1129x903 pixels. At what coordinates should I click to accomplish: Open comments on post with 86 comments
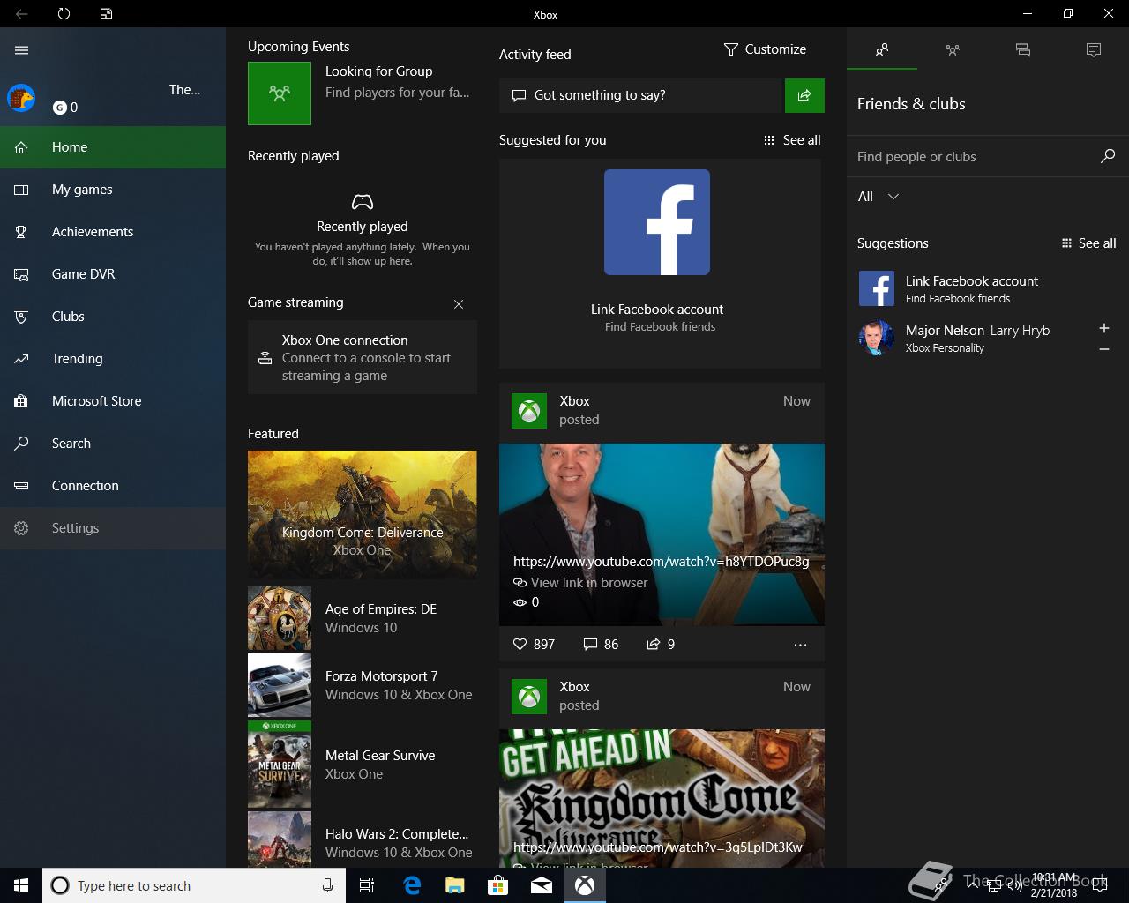pos(601,645)
